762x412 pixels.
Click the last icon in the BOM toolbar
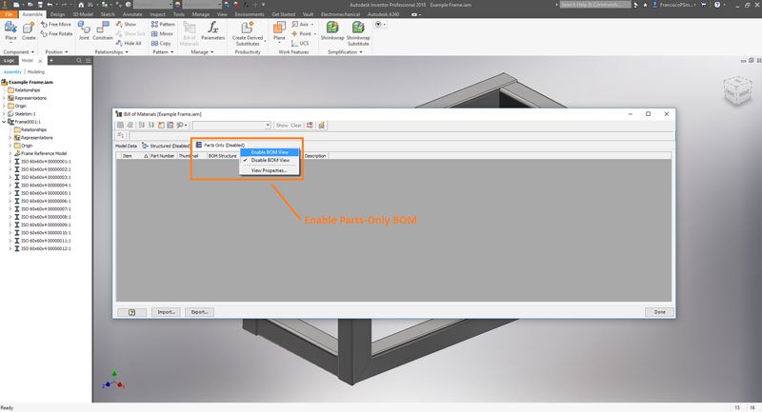(x=321, y=126)
